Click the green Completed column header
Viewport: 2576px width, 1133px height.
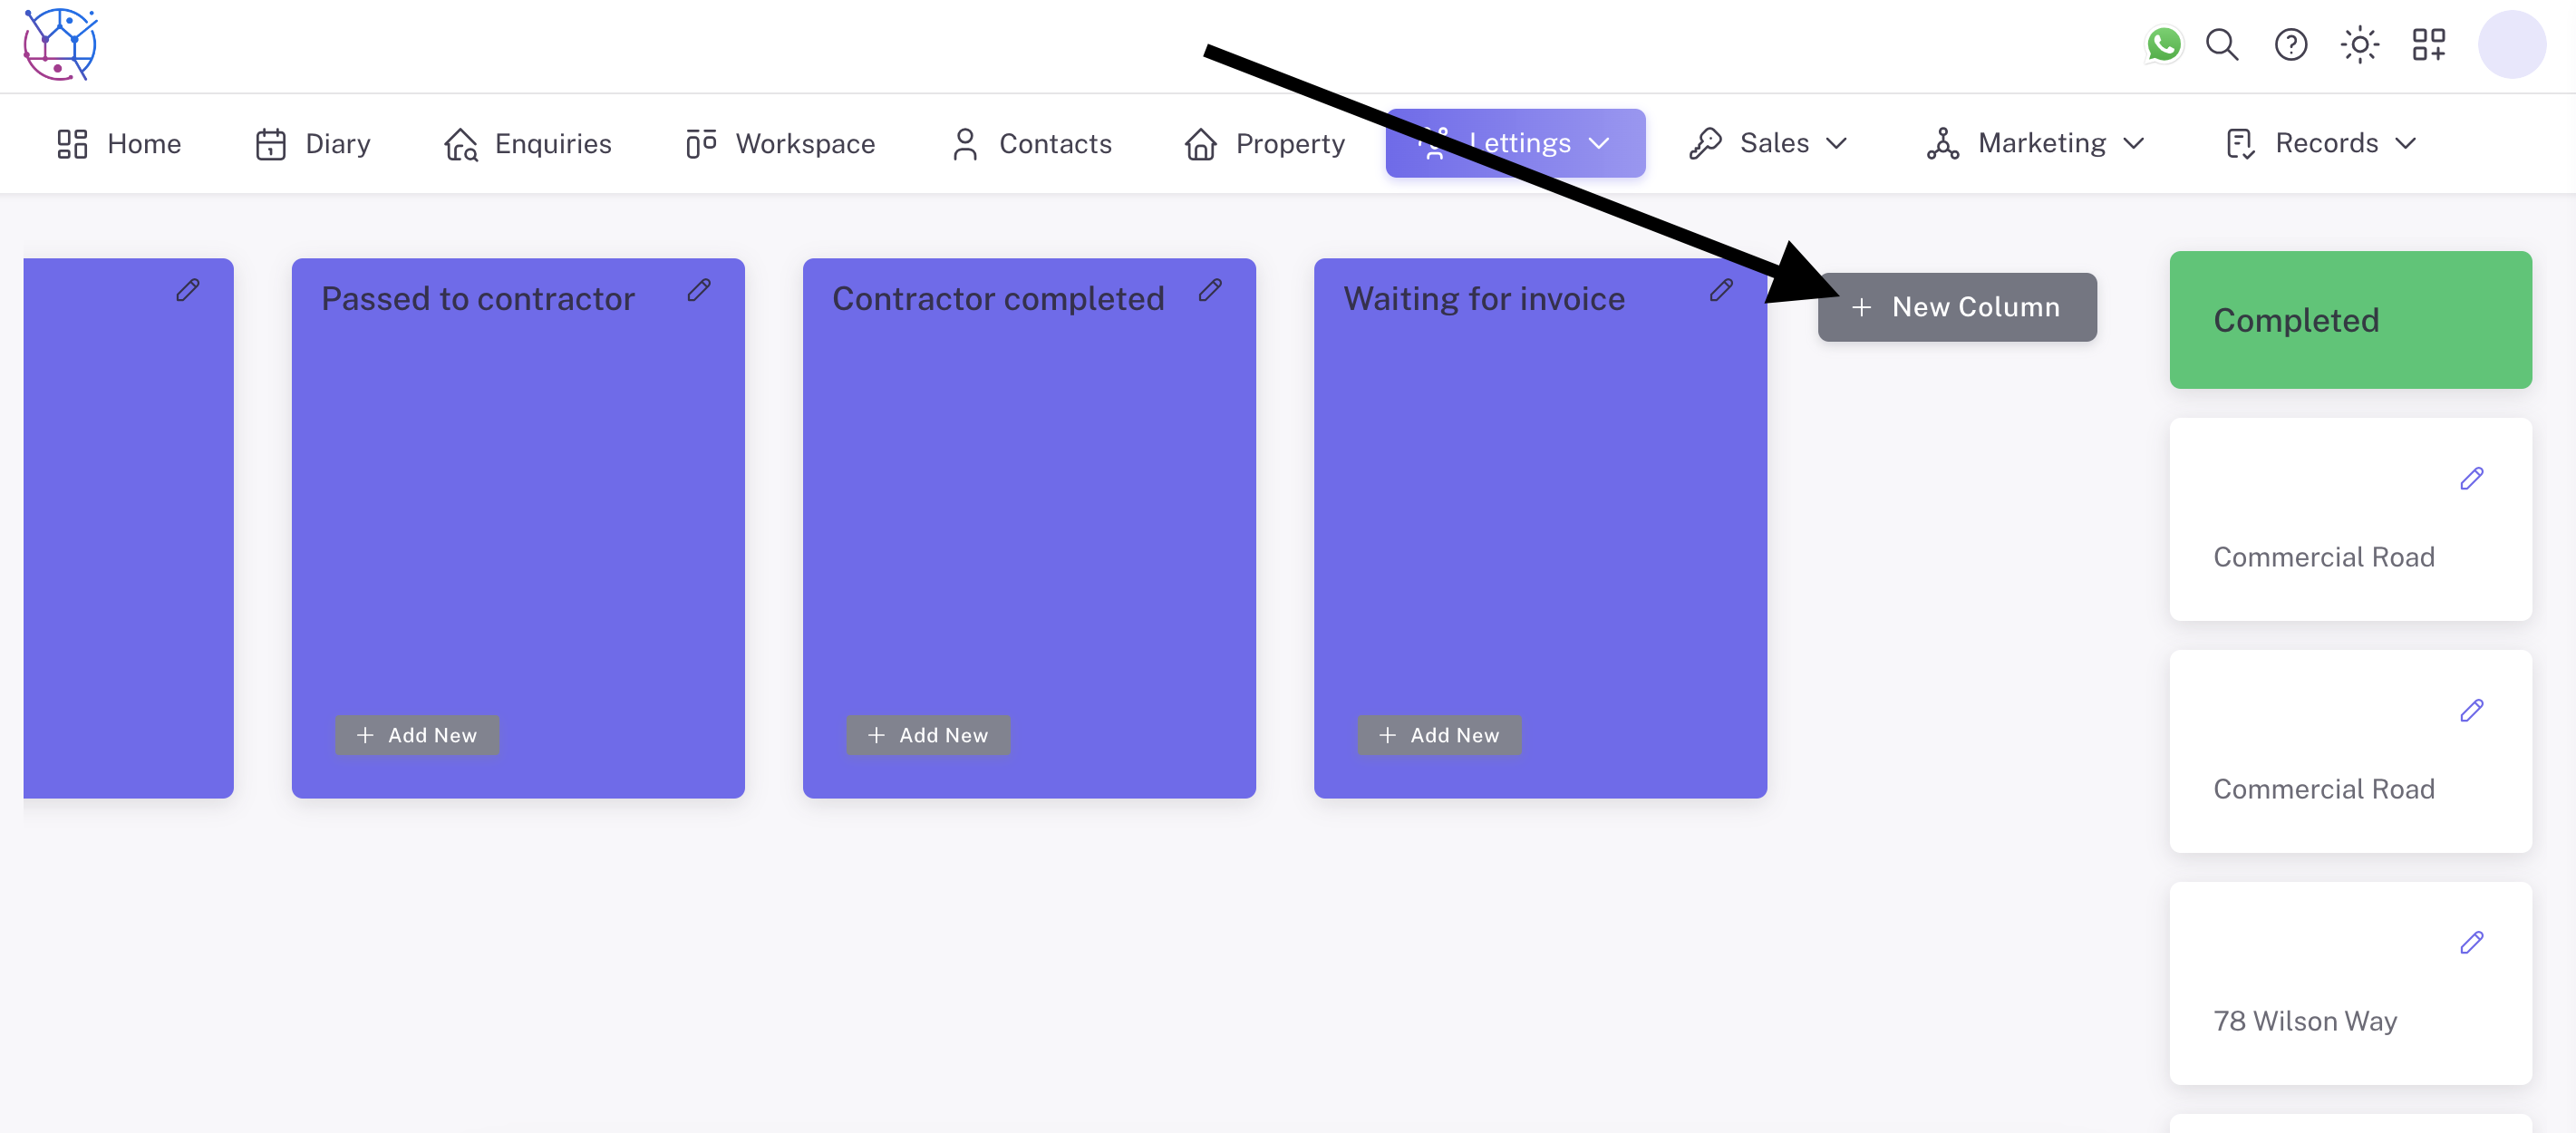click(2349, 320)
